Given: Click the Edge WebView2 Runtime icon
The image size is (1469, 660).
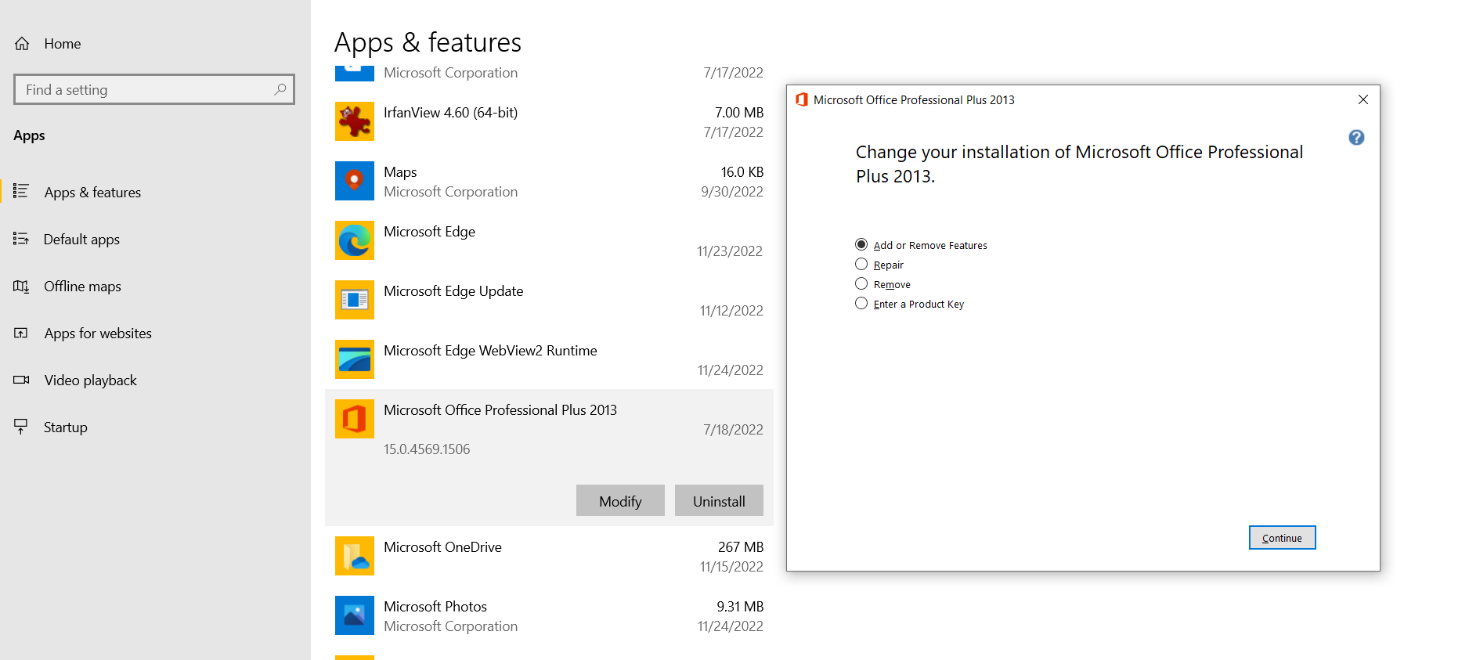Looking at the screenshot, I should pyautogui.click(x=355, y=359).
